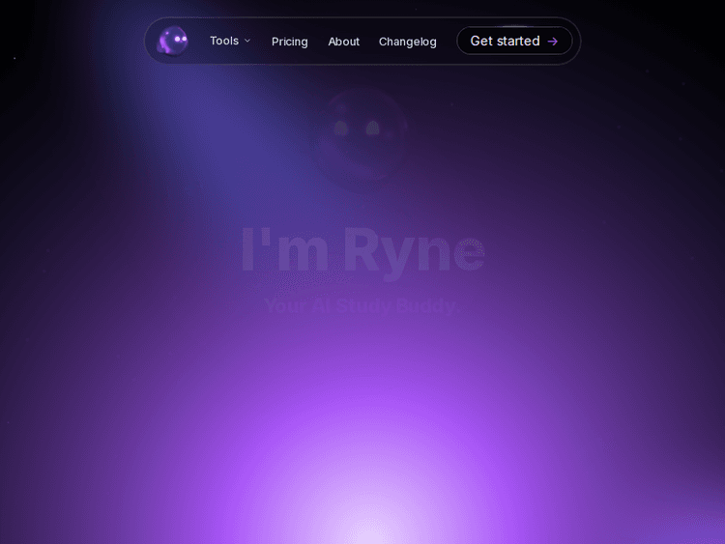Expand the Tools dropdown menu

coord(230,42)
